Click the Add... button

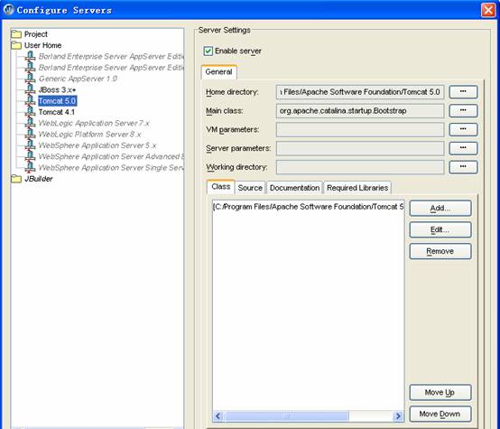440,208
